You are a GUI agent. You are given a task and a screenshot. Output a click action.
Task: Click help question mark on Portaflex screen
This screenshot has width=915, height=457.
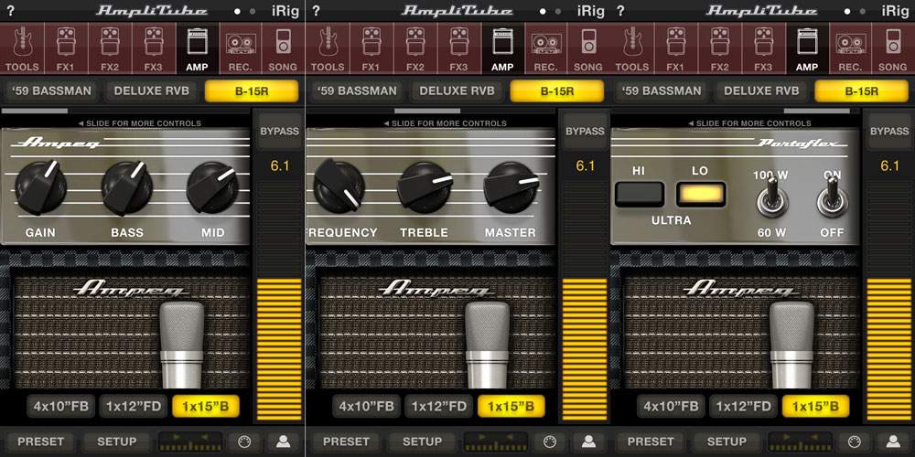[x=620, y=10]
